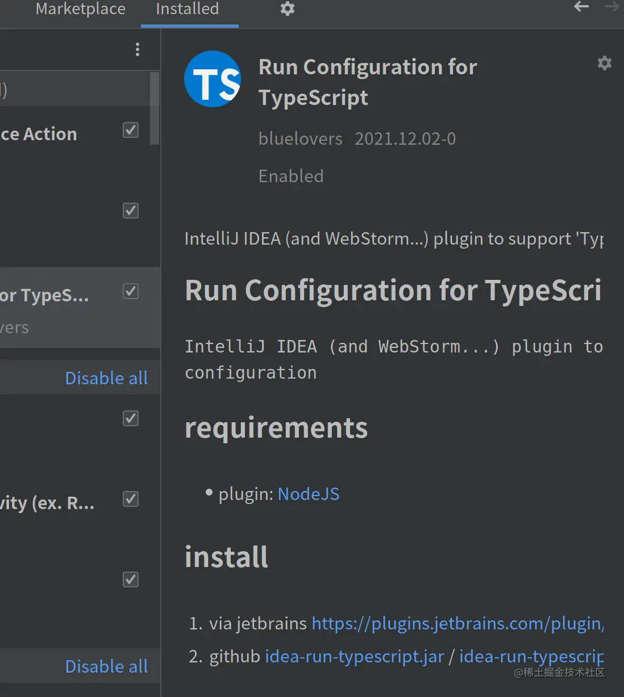
Task: Click the 'bluelovers' vendor name
Action: tap(301, 139)
